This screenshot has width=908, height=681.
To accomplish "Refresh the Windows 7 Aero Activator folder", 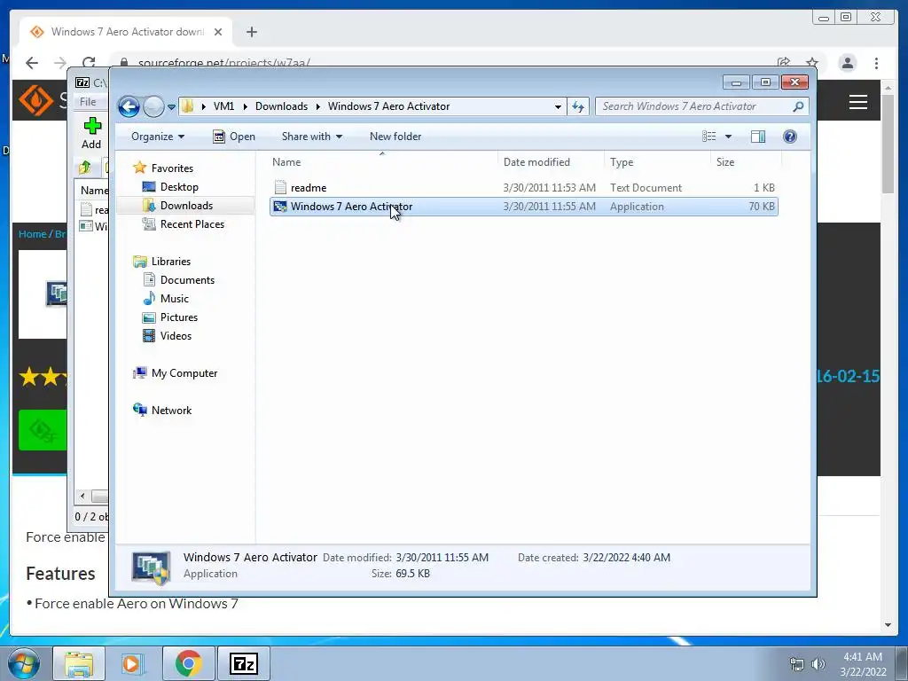I will coord(578,106).
